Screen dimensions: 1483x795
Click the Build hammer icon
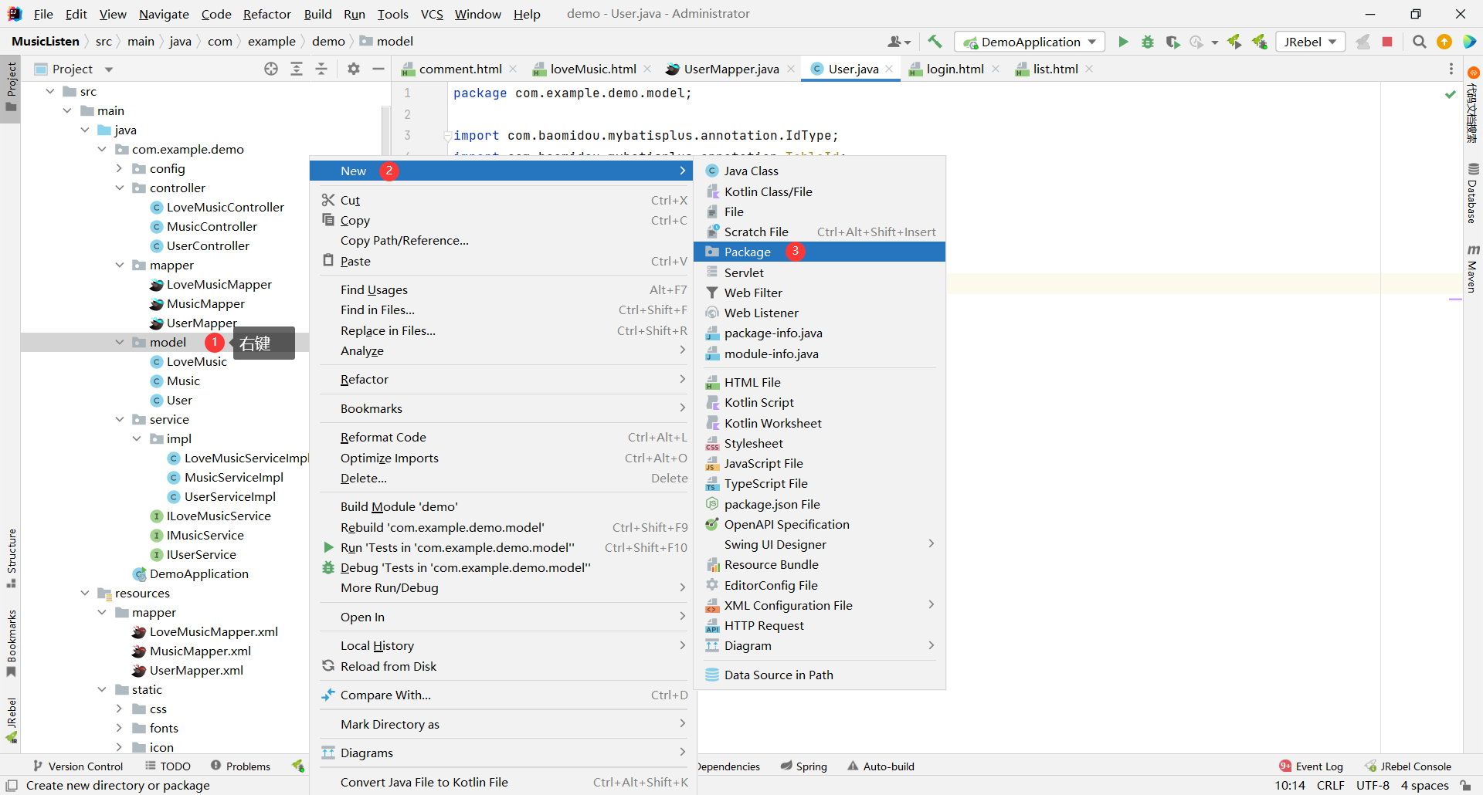pyautogui.click(x=935, y=42)
